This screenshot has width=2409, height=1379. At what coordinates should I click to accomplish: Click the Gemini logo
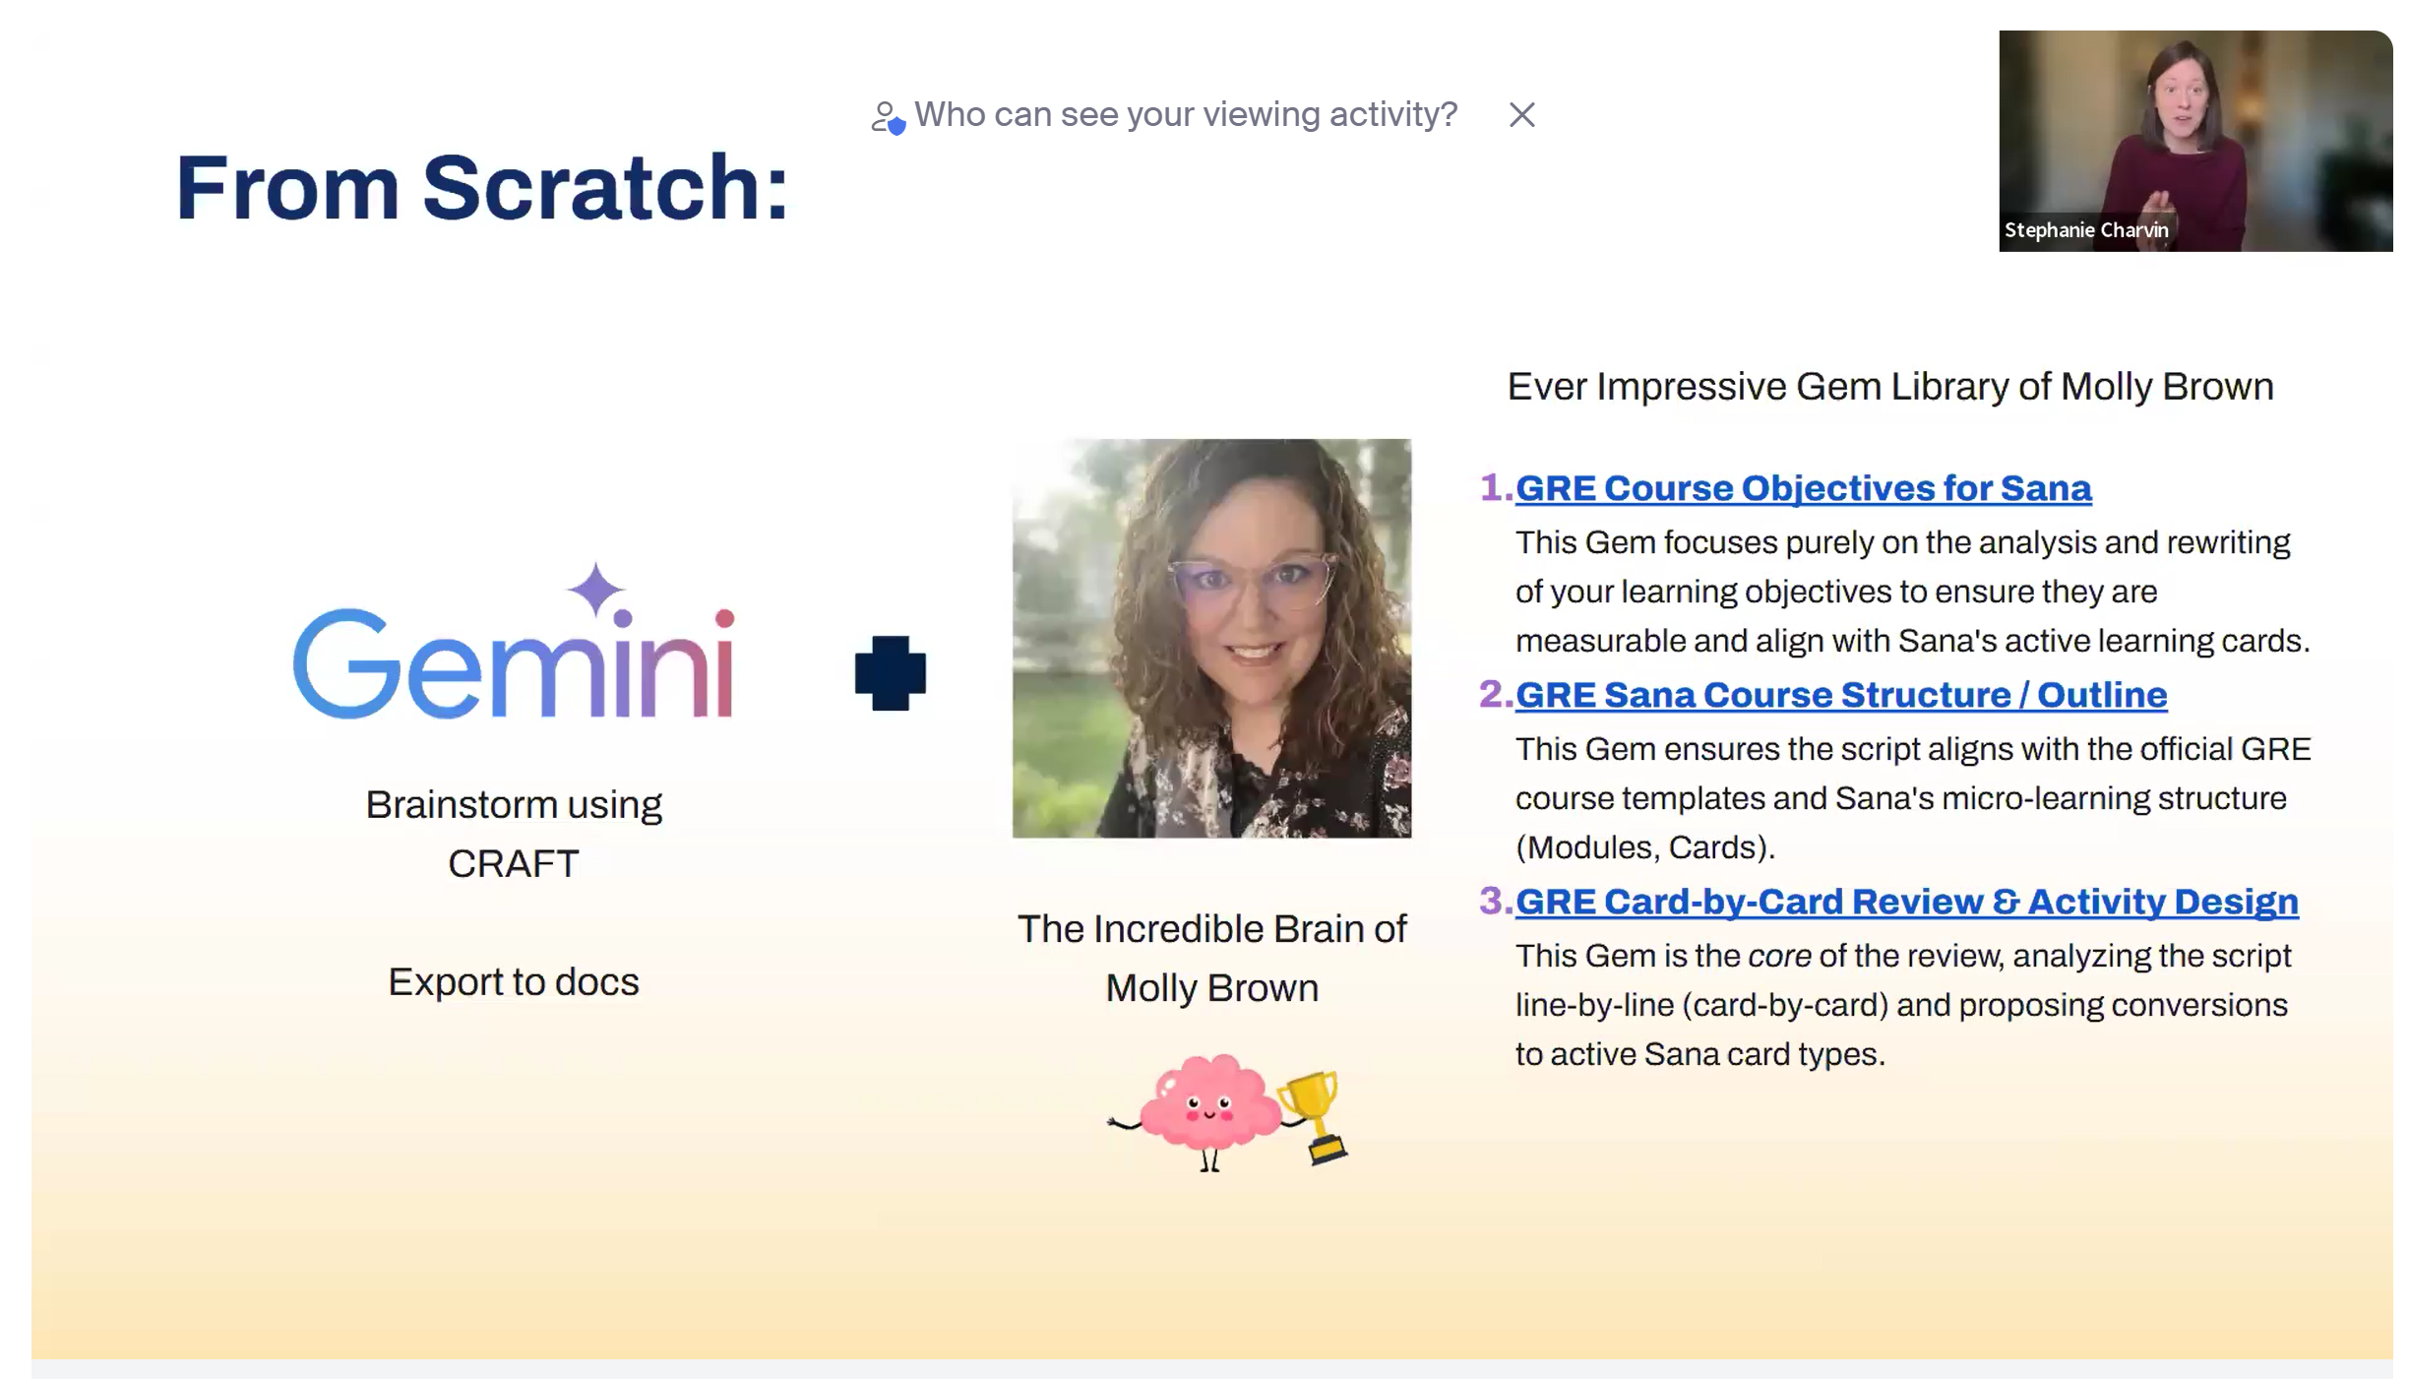tap(513, 660)
